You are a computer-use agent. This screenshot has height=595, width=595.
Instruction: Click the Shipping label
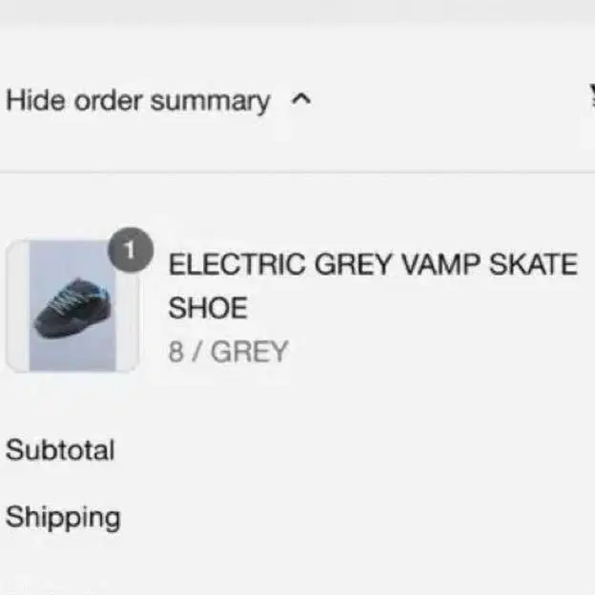pos(63,518)
